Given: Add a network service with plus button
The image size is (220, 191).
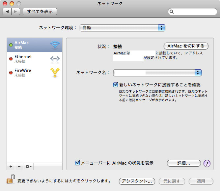Looking at the screenshot, I should point(11,167).
